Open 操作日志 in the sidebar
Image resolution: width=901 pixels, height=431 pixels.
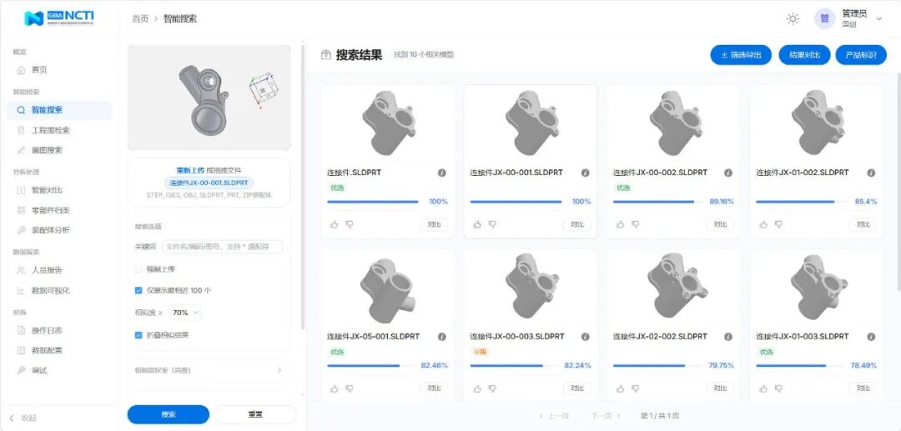(58, 330)
